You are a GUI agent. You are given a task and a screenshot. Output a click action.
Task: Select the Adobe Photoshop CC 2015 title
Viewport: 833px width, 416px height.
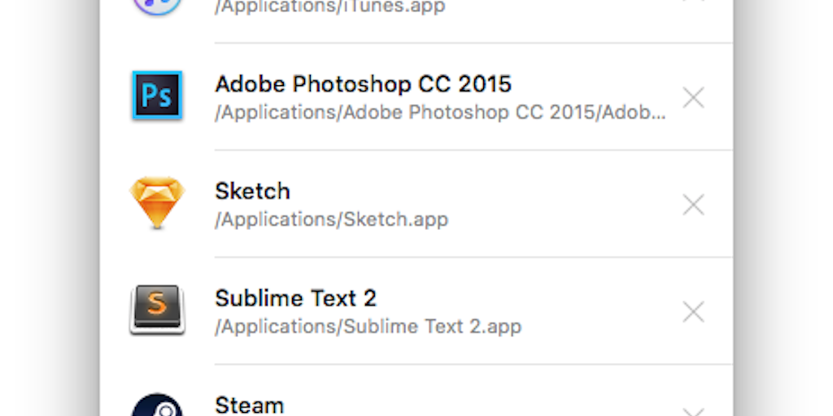(x=363, y=84)
